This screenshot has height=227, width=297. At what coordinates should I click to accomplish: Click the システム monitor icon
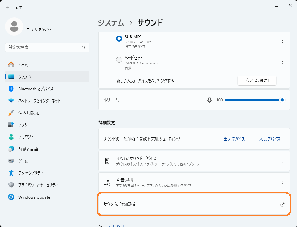point(11,76)
